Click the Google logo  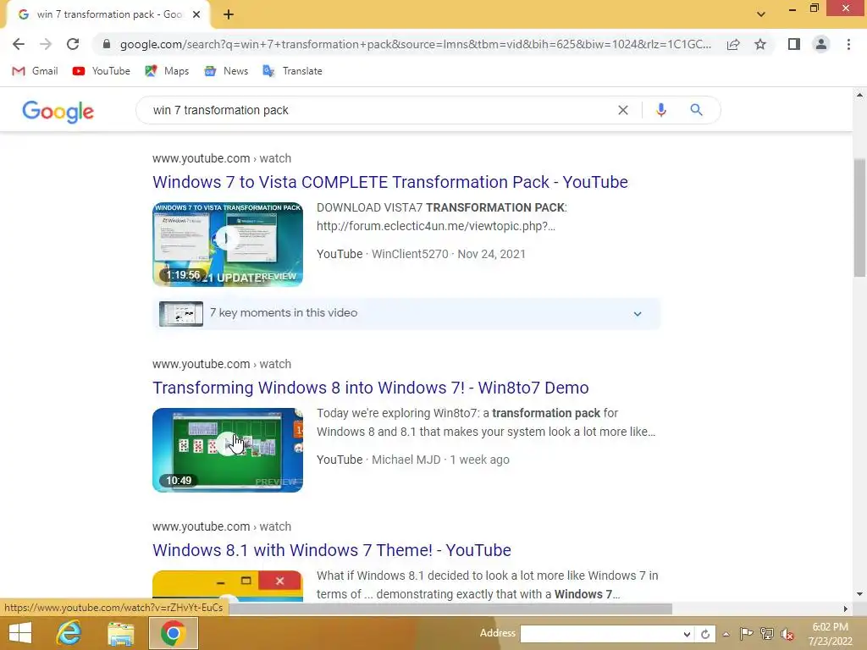[x=58, y=111]
